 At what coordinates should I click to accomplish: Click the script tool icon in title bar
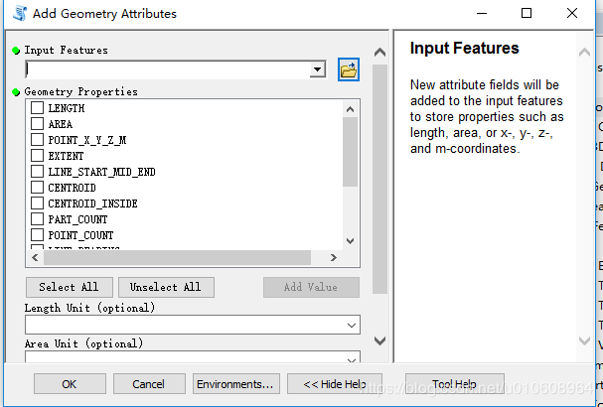pyautogui.click(x=20, y=13)
